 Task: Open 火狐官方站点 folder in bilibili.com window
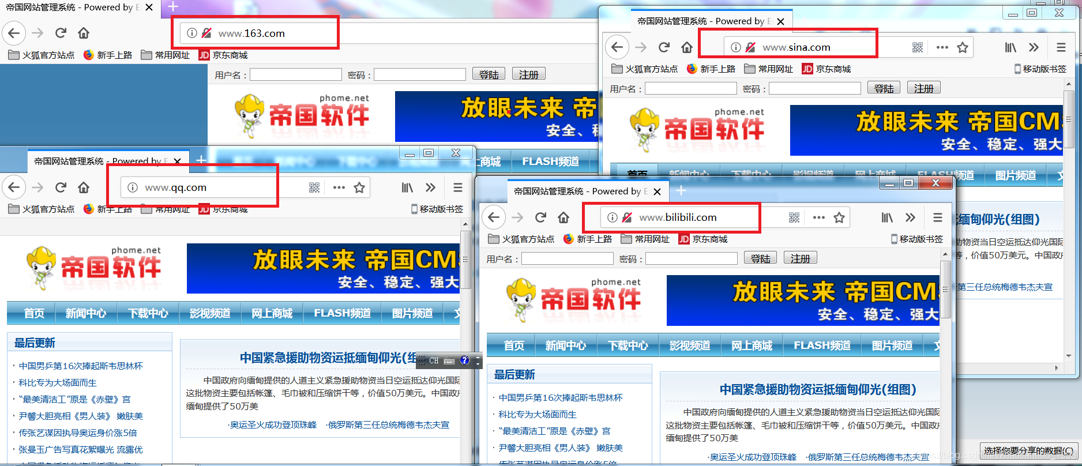click(x=521, y=239)
